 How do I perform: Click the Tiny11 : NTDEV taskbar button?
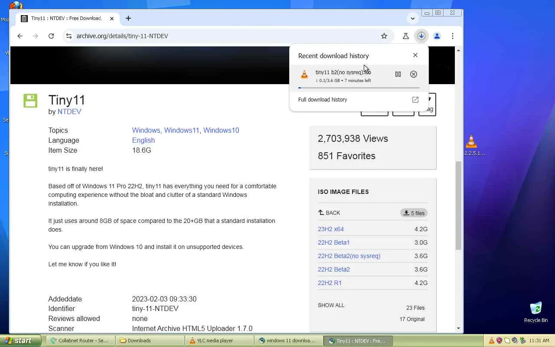[358, 340]
